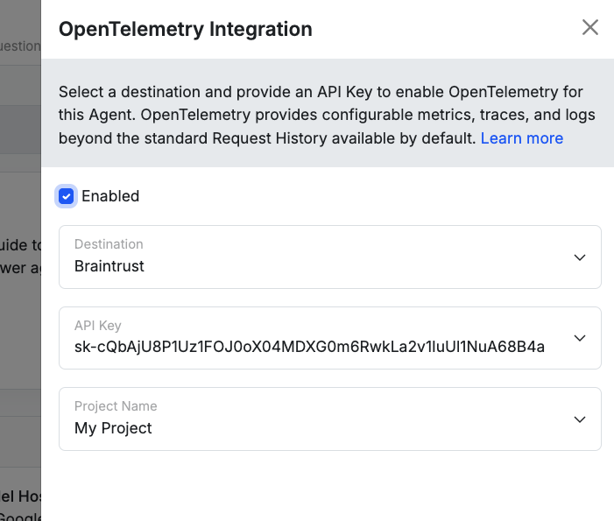The image size is (614, 521).
Task: Expand the Destination chevron arrow
Action: pyautogui.click(x=580, y=257)
